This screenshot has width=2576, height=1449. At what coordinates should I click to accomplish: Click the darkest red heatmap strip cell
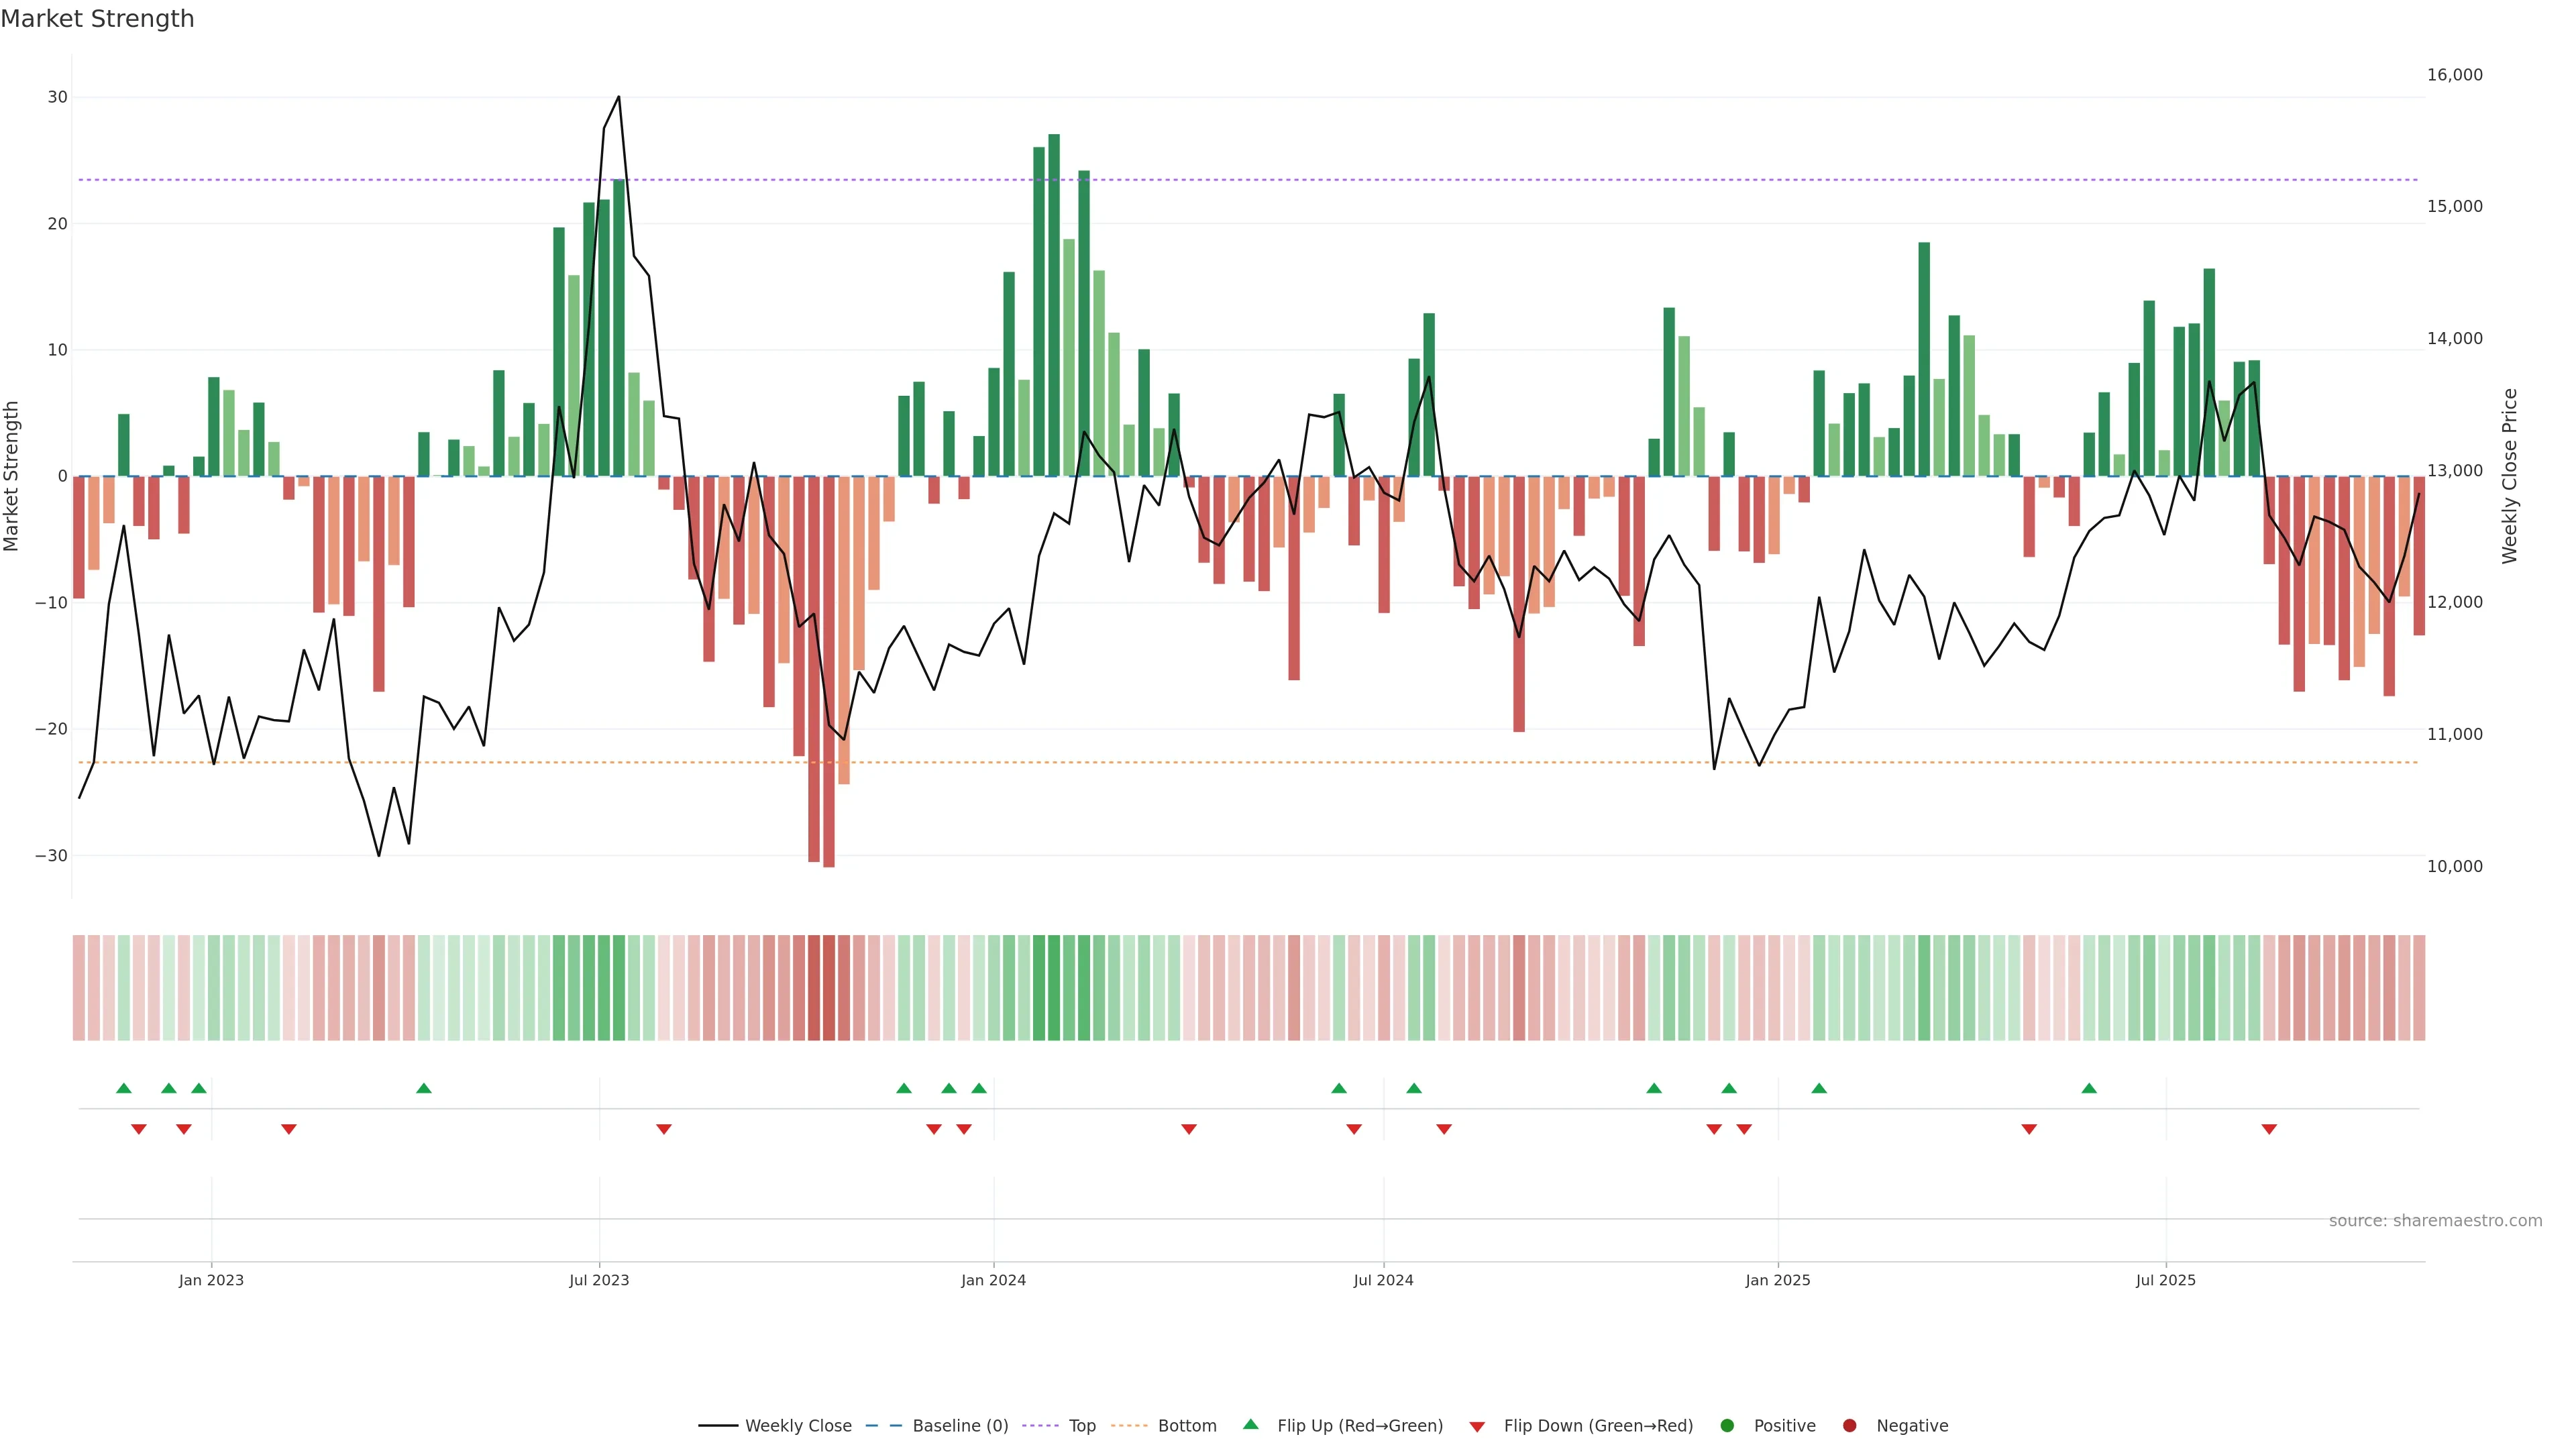pyautogui.click(x=828, y=987)
